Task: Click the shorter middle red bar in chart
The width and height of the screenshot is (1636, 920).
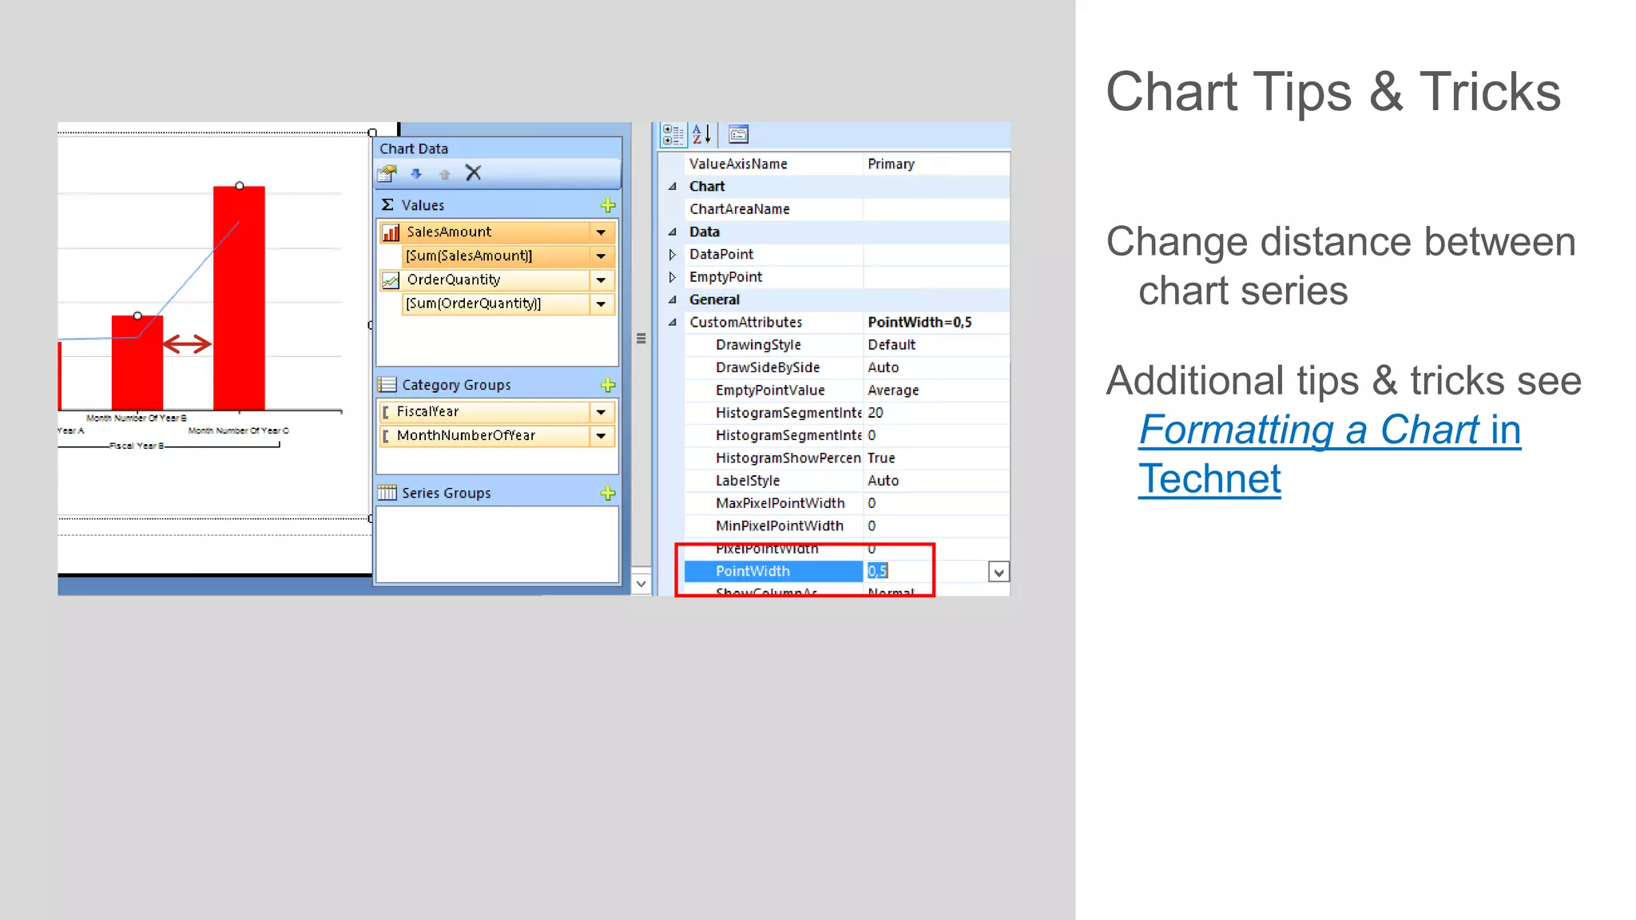Action: tap(137, 363)
